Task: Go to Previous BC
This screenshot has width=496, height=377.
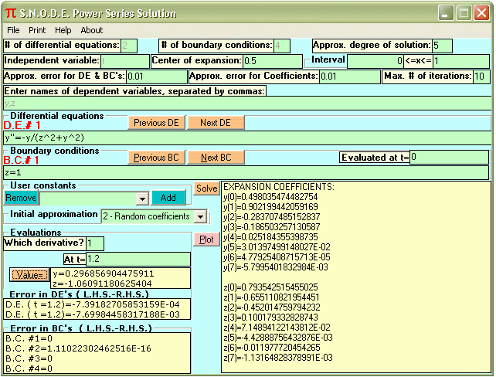Action: 155,158
